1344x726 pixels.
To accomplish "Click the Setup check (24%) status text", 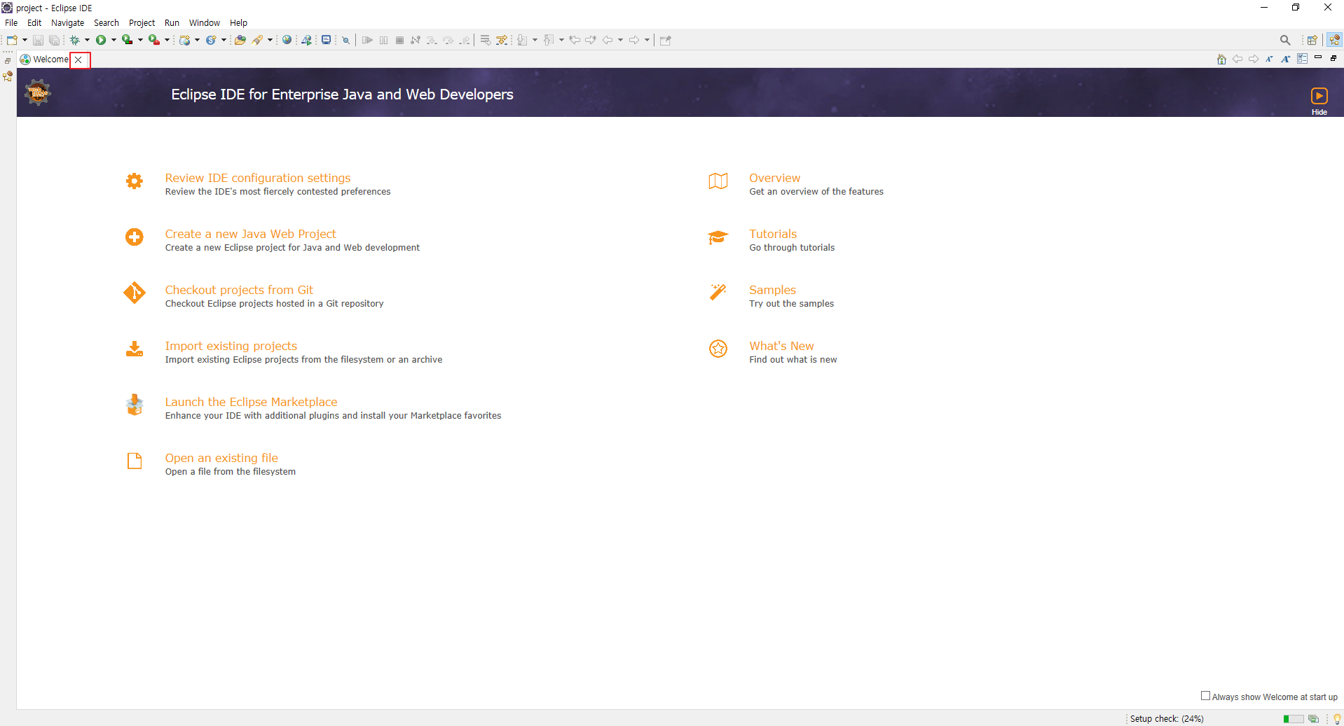I will [x=1167, y=719].
